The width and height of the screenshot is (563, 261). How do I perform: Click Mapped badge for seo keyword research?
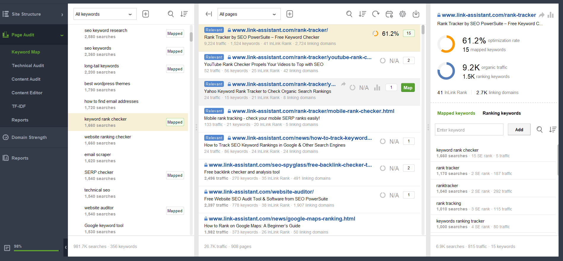pyautogui.click(x=175, y=33)
